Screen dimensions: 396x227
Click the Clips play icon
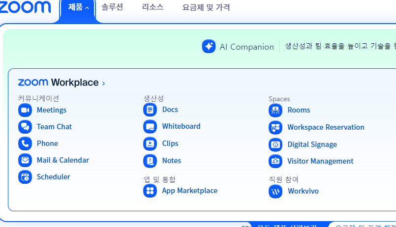click(x=150, y=143)
